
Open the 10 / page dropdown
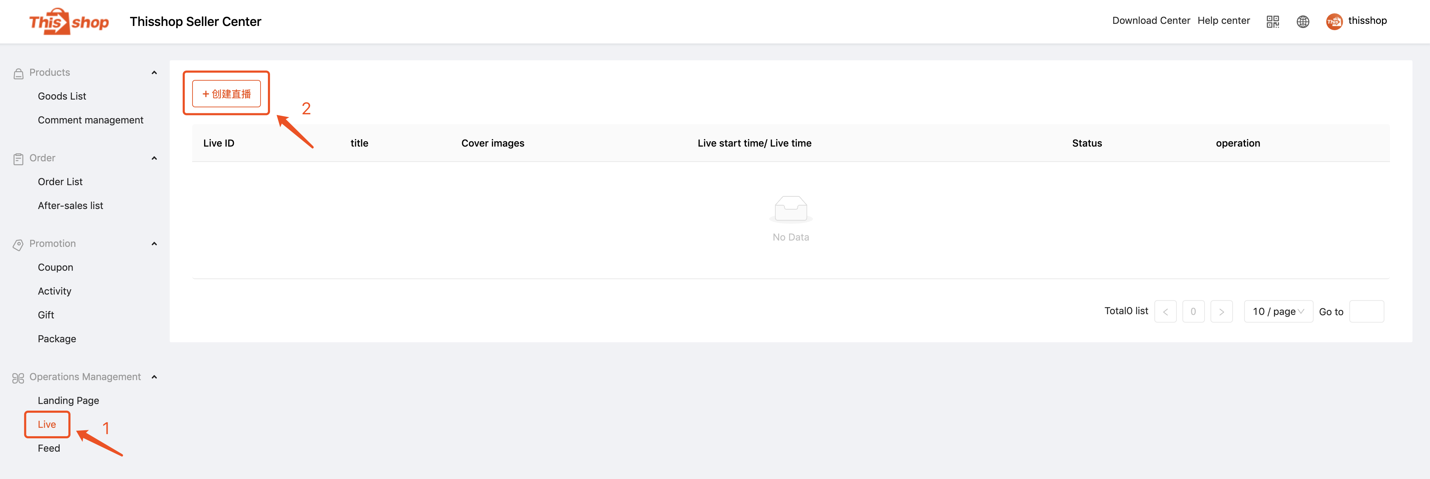coord(1278,311)
